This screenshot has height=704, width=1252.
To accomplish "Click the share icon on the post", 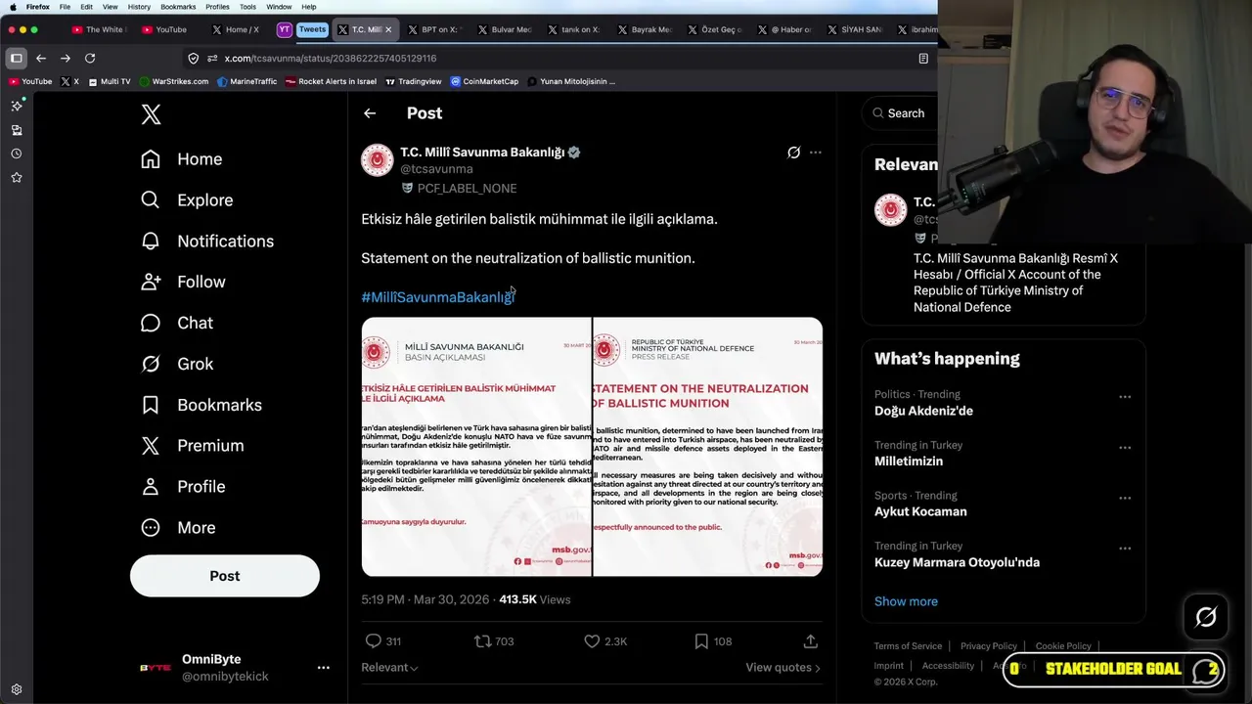I will (810, 641).
